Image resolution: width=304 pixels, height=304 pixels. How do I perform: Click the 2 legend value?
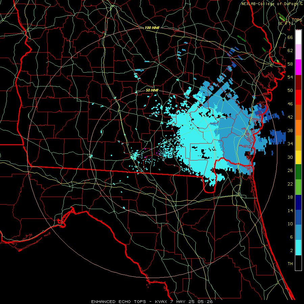click(292, 251)
